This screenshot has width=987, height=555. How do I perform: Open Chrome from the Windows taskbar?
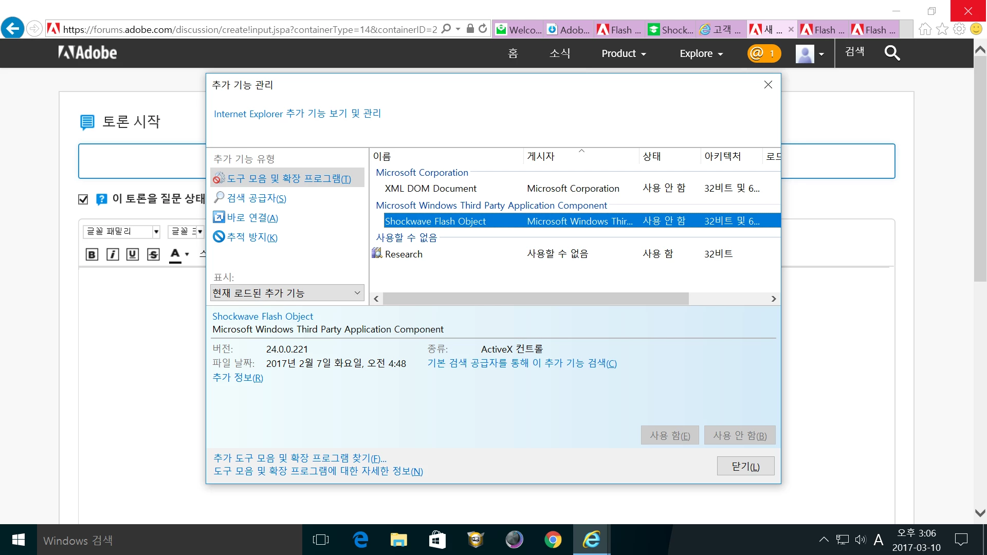(553, 540)
